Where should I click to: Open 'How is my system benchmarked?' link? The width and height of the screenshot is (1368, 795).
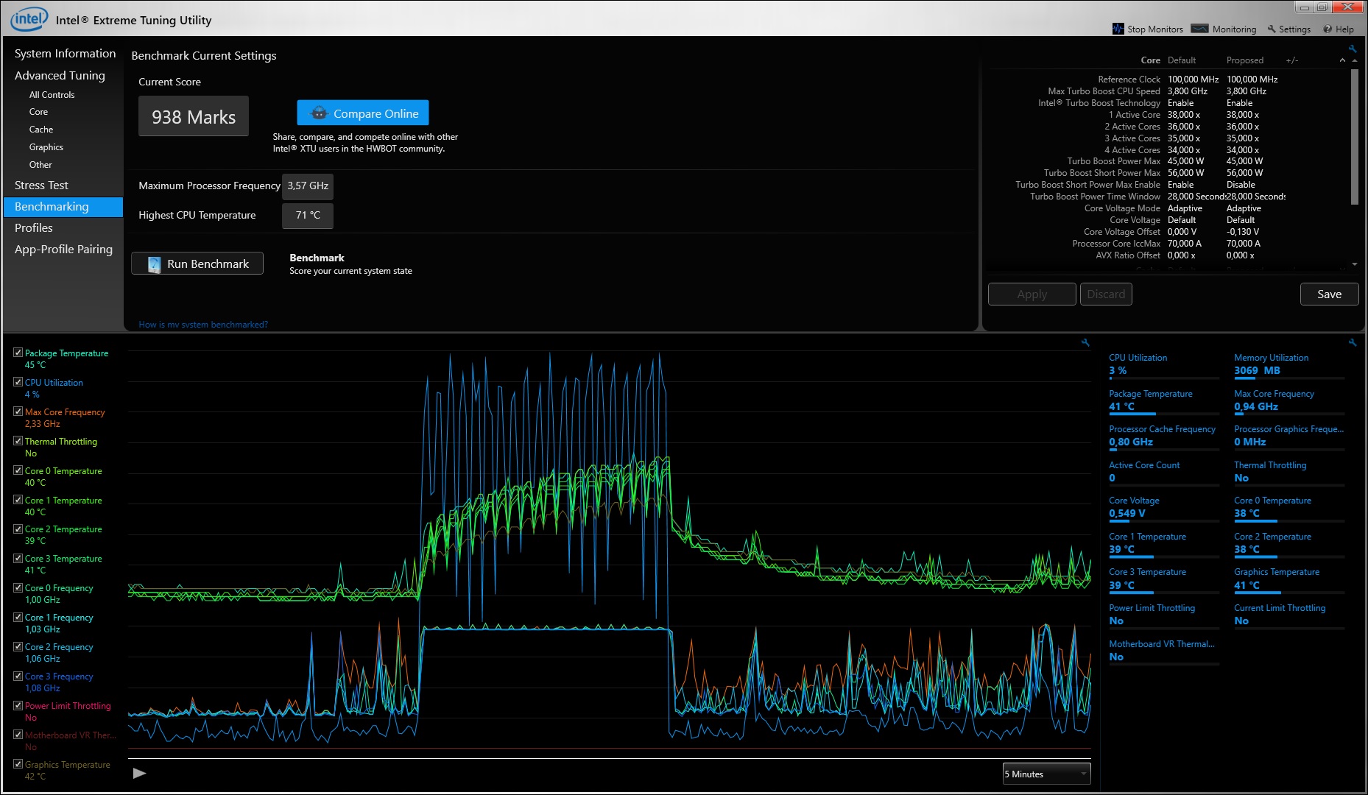pyautogui.click(x=203, y=325)
